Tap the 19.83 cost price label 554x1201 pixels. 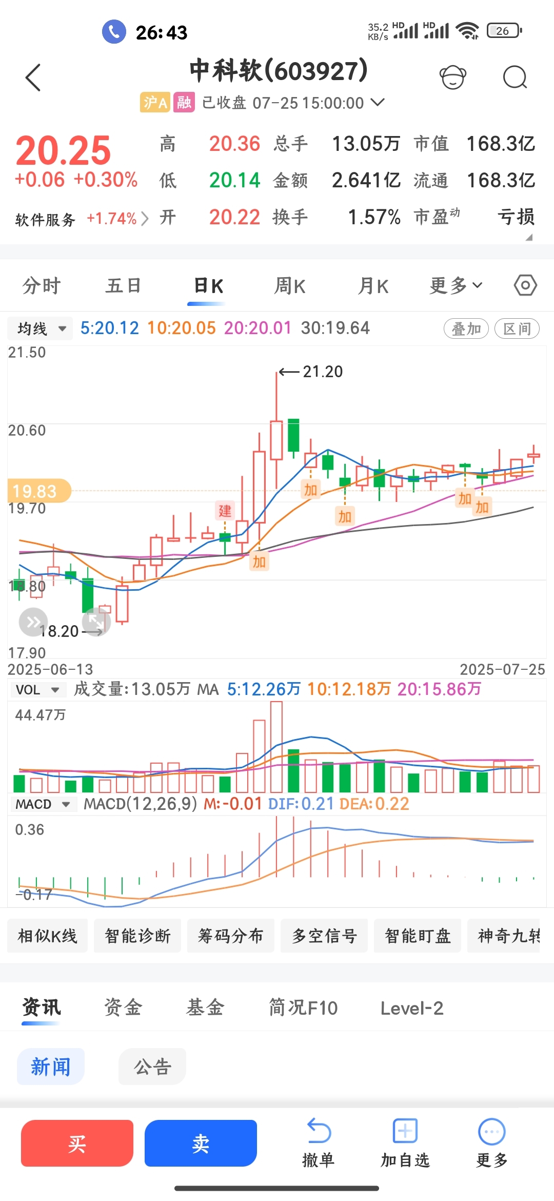[39, 491]
